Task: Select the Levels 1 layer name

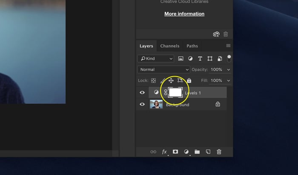Action: point(193,93)
